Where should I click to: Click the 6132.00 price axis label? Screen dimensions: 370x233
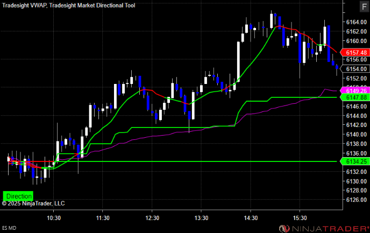coord(357,172)
